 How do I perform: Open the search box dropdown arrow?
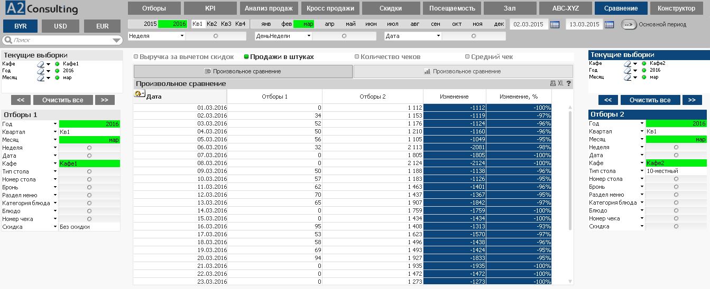(117, 40)
